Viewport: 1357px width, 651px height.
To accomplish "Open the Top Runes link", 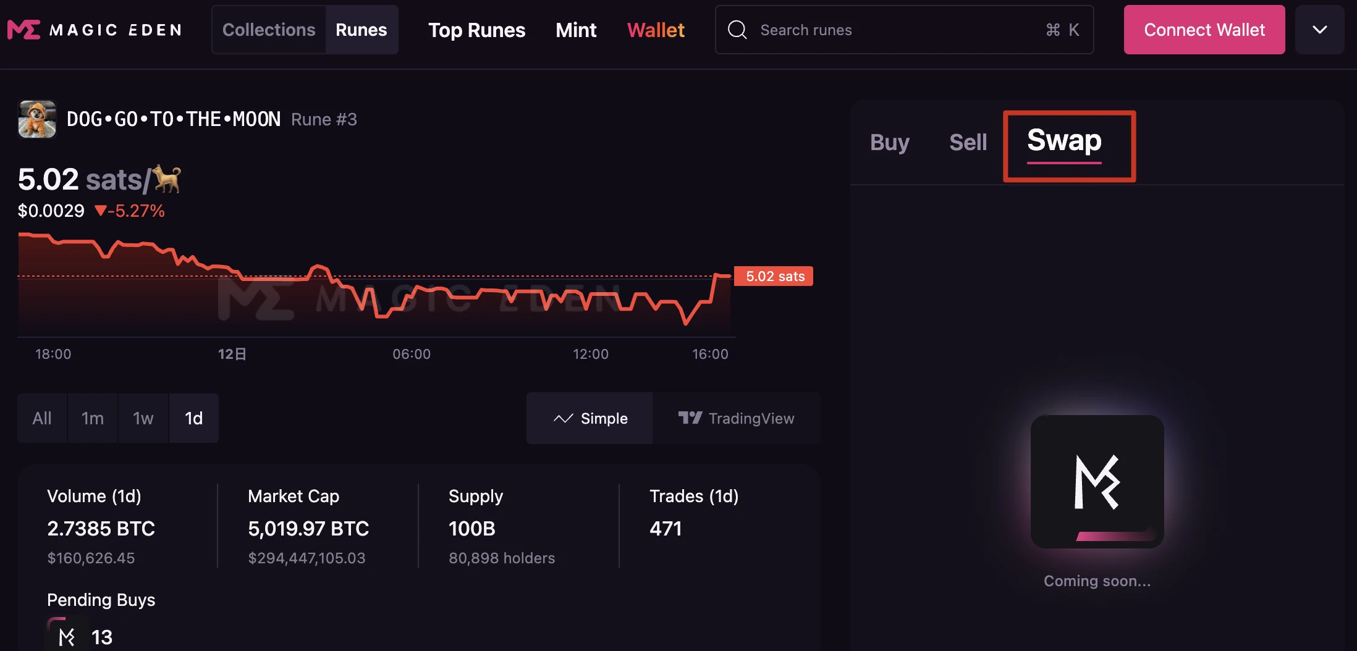I will point(476,30).
